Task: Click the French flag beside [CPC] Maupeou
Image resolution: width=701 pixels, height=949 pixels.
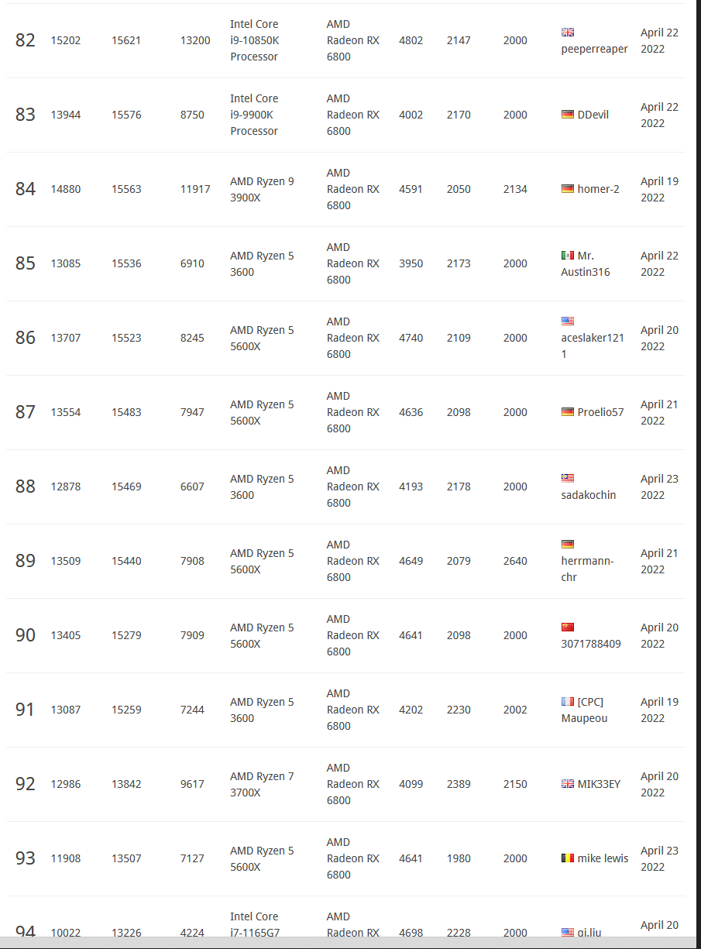Action: pyautogui.click(x=568, y=702)
